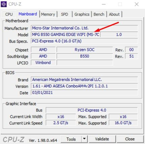Screen dimensions: 145x144
Task: Click the empty LPCIO model field
Action: pos(84,63)
